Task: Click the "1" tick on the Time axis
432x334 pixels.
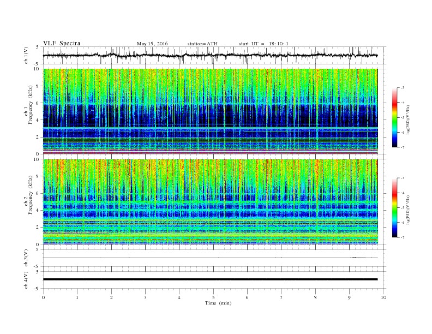Action: (x=77, y=297)
